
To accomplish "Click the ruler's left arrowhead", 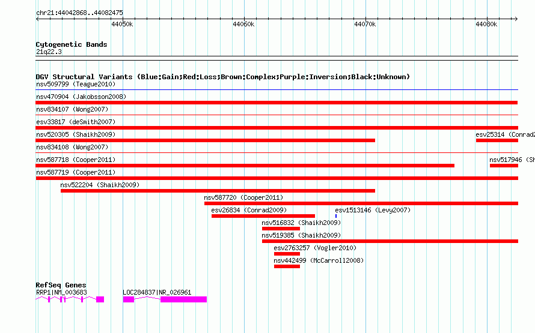I will tap(38, 19).
